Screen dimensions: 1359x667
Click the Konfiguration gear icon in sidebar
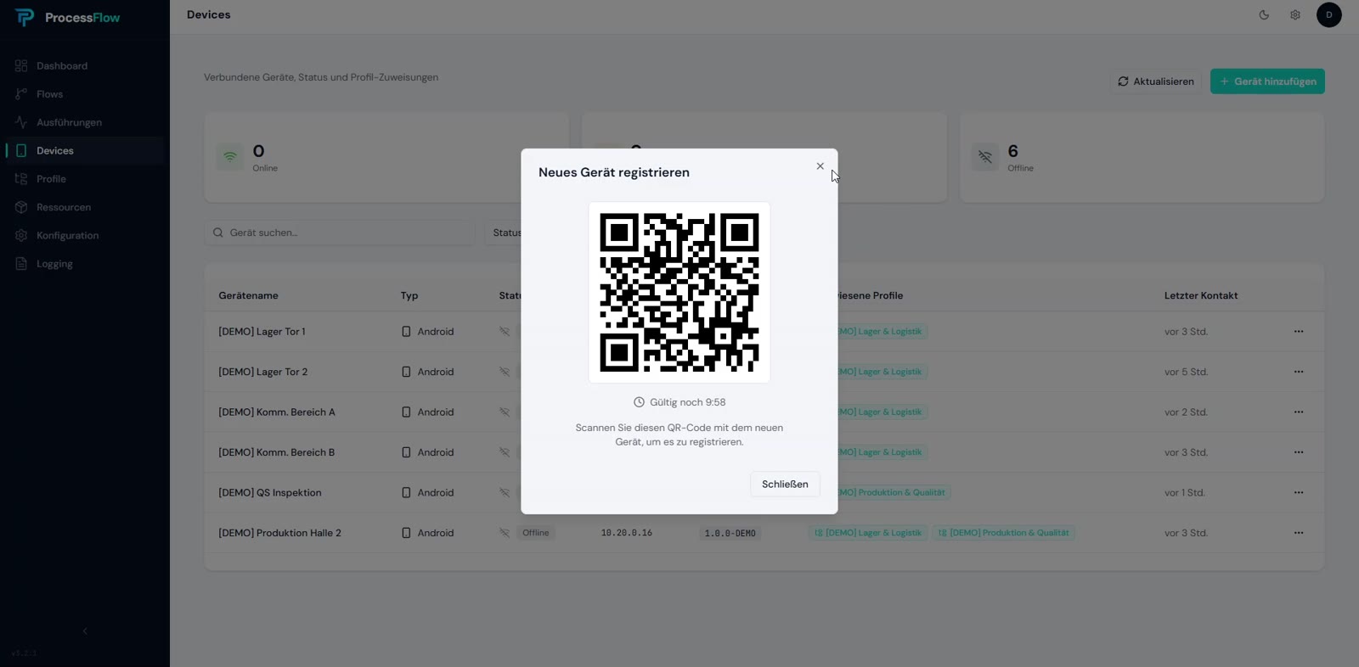[21, 236]
